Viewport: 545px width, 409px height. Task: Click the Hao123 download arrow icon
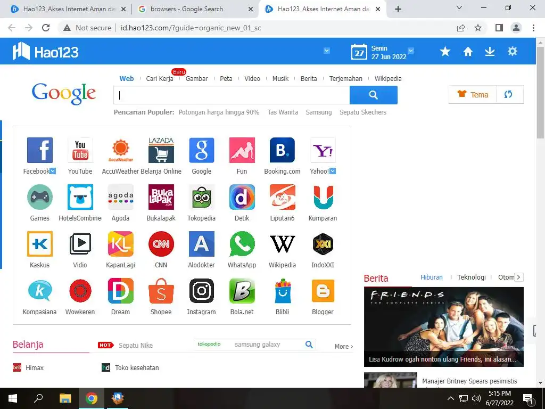pyautogui.click(x=490, y=52)
